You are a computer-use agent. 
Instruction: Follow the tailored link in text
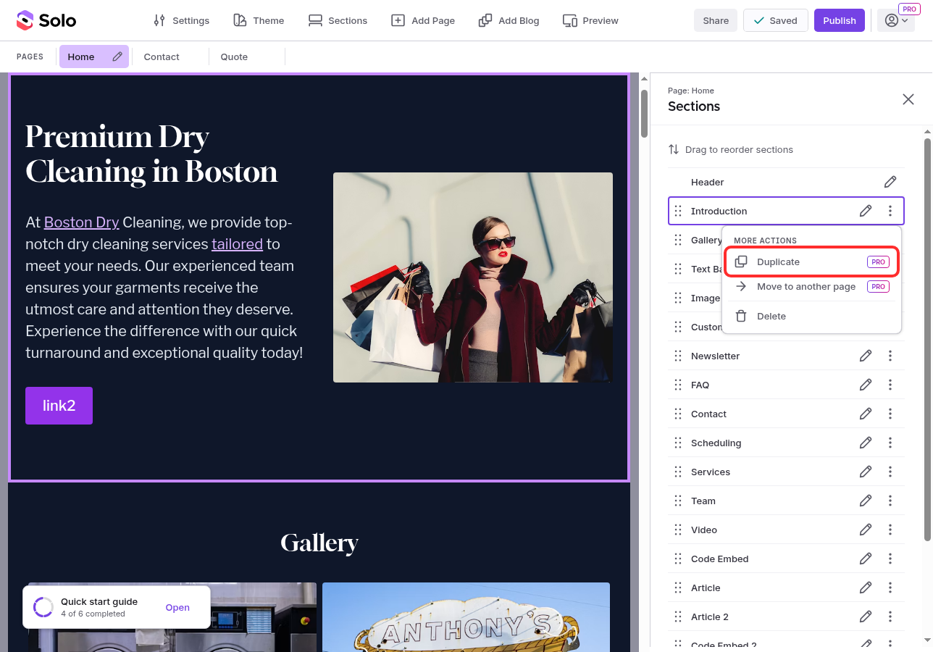[237, 244]
